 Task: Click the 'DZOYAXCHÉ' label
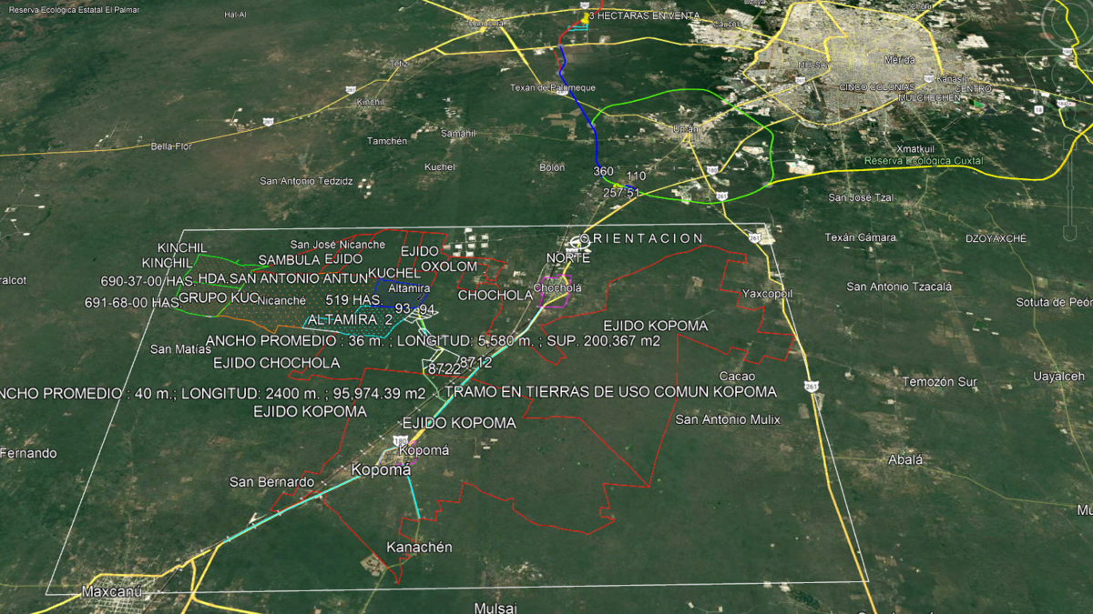point(996,238)
